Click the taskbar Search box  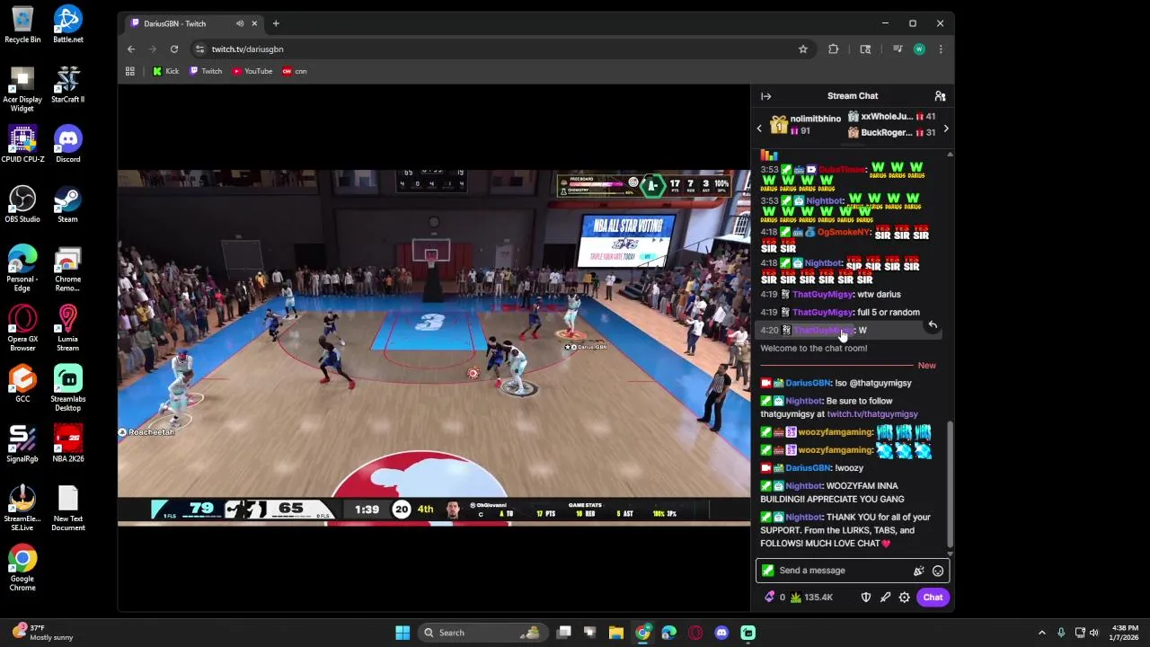pos(485,633)
